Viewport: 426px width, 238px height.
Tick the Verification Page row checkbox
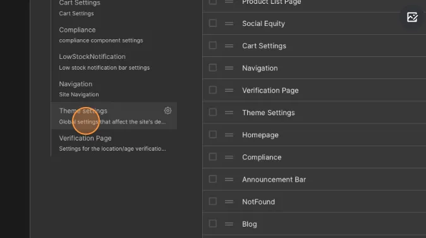[x=213, y=90]
